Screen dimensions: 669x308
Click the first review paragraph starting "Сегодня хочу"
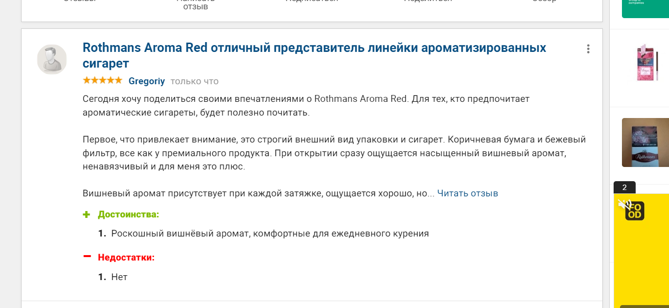coord(306,106)
